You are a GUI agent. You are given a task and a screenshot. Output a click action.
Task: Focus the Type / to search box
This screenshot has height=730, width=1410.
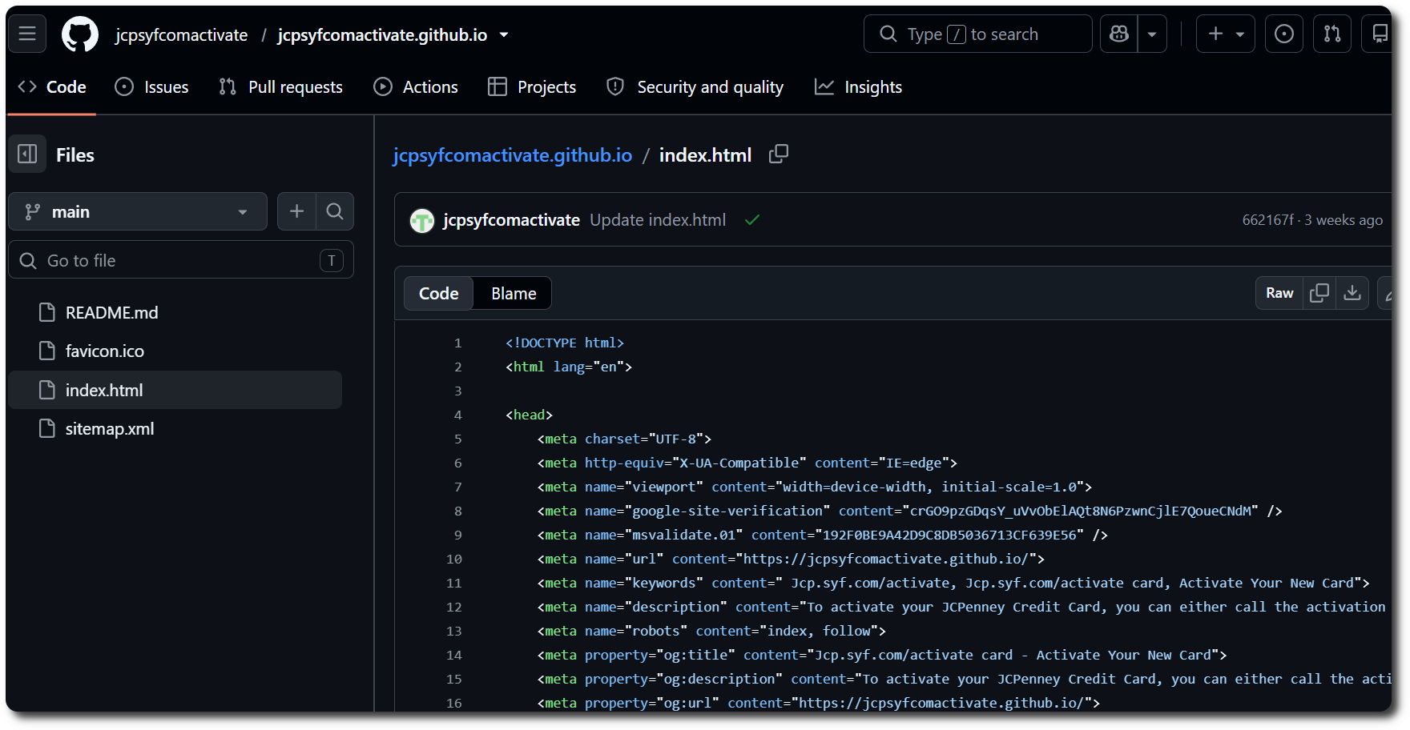coord(977,34)
